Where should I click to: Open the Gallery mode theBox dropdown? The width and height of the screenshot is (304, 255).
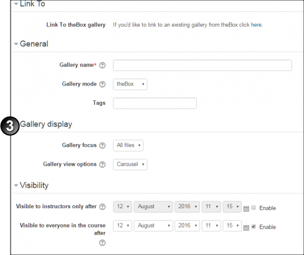[x=130, y=84]
